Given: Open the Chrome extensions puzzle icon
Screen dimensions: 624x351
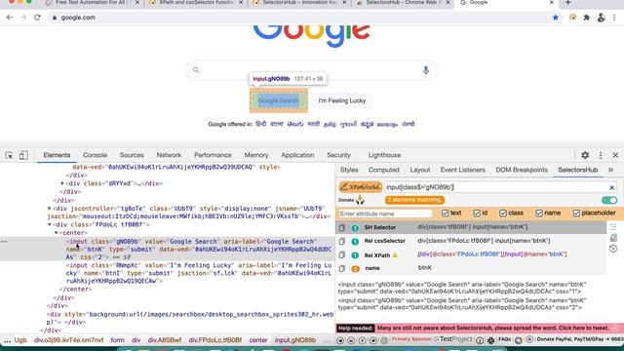Looking at the screenshot, I should point(587,18).
